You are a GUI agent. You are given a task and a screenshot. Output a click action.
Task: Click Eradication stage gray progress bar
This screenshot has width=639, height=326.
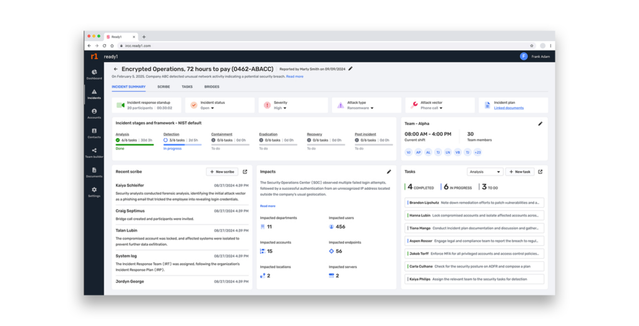coord(278,144)
